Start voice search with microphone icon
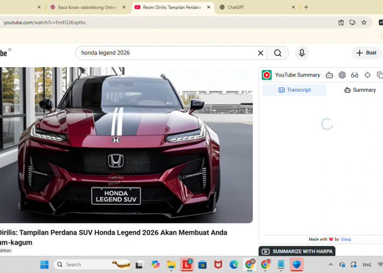This screenshot has height=273, width=383. click(x=302, y=53)
